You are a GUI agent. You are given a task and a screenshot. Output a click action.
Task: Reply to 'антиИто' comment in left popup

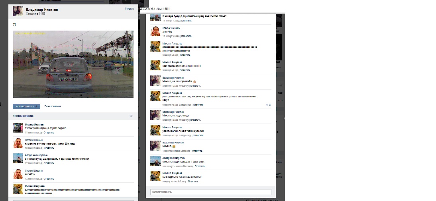click(49, 179)
